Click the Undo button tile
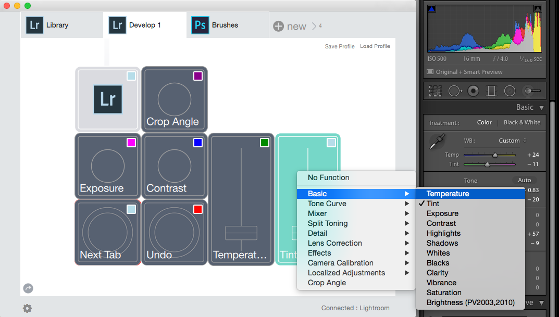The image size is (559, 317). [175, 233]
